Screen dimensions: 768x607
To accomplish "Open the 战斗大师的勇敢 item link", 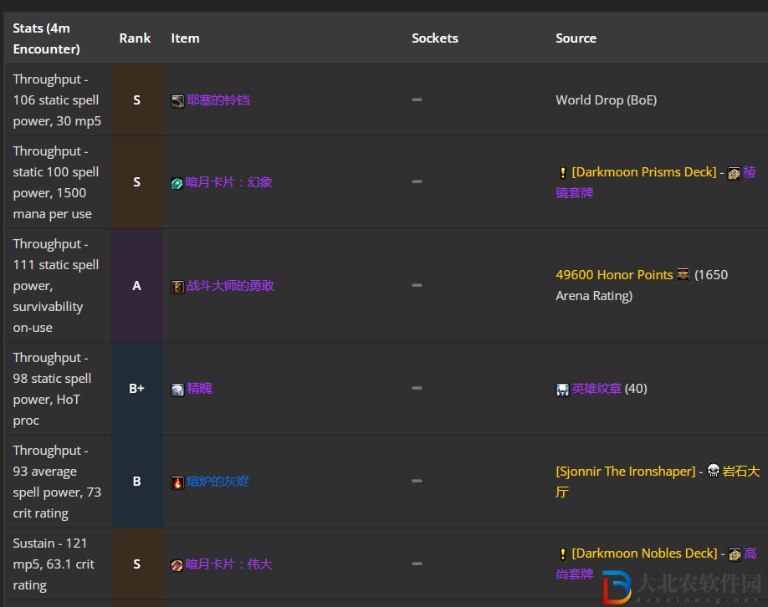I will (230, 286).
